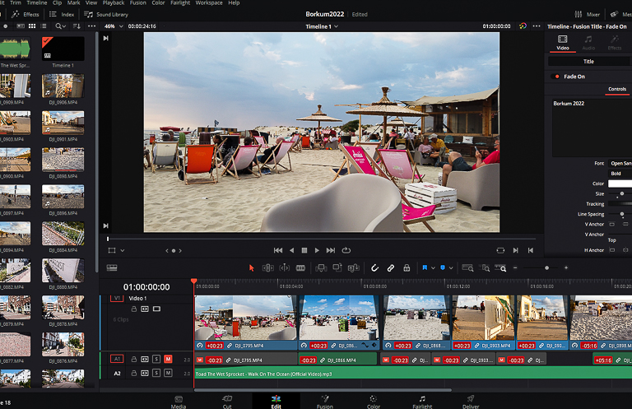Select Trim Edit mode tool
Image resolution: width=632 pixels, height=409 pixels.
[267, 268]
